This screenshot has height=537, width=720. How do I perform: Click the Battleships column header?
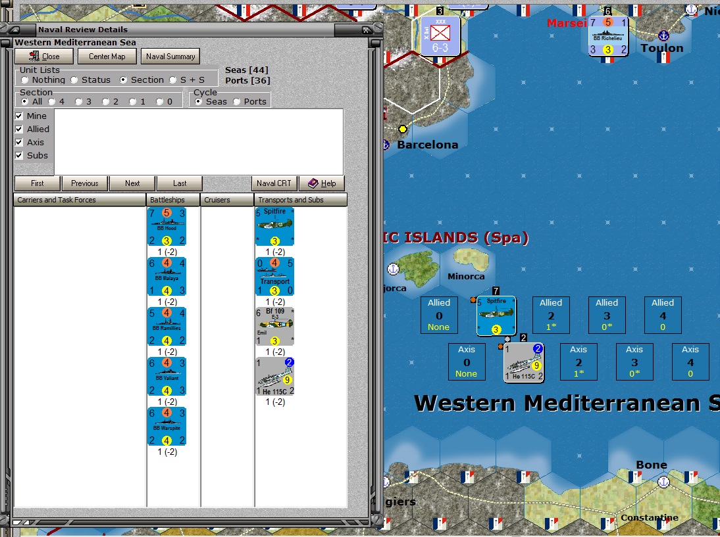(173, 200)
